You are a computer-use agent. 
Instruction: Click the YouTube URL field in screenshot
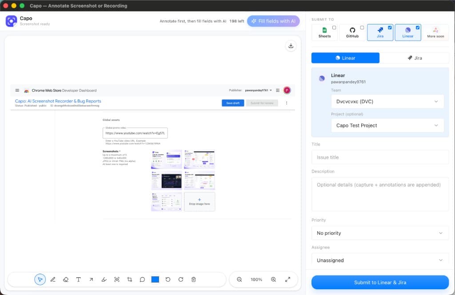coord(135,133)
